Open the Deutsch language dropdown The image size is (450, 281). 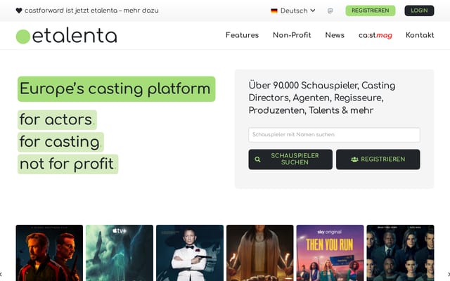[293, 11]
